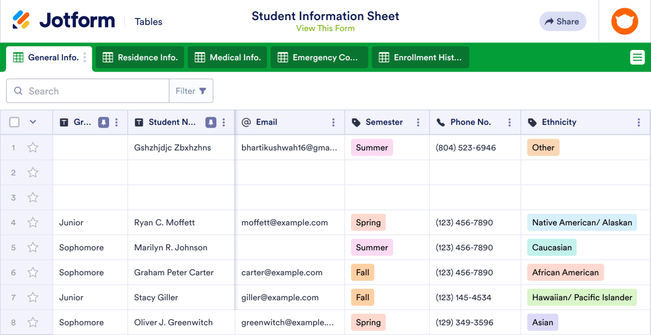Image resolution: width=651 pixels, height=335 pixels.
Task: Click the Jotform logo icon
Action: (22, 21)
